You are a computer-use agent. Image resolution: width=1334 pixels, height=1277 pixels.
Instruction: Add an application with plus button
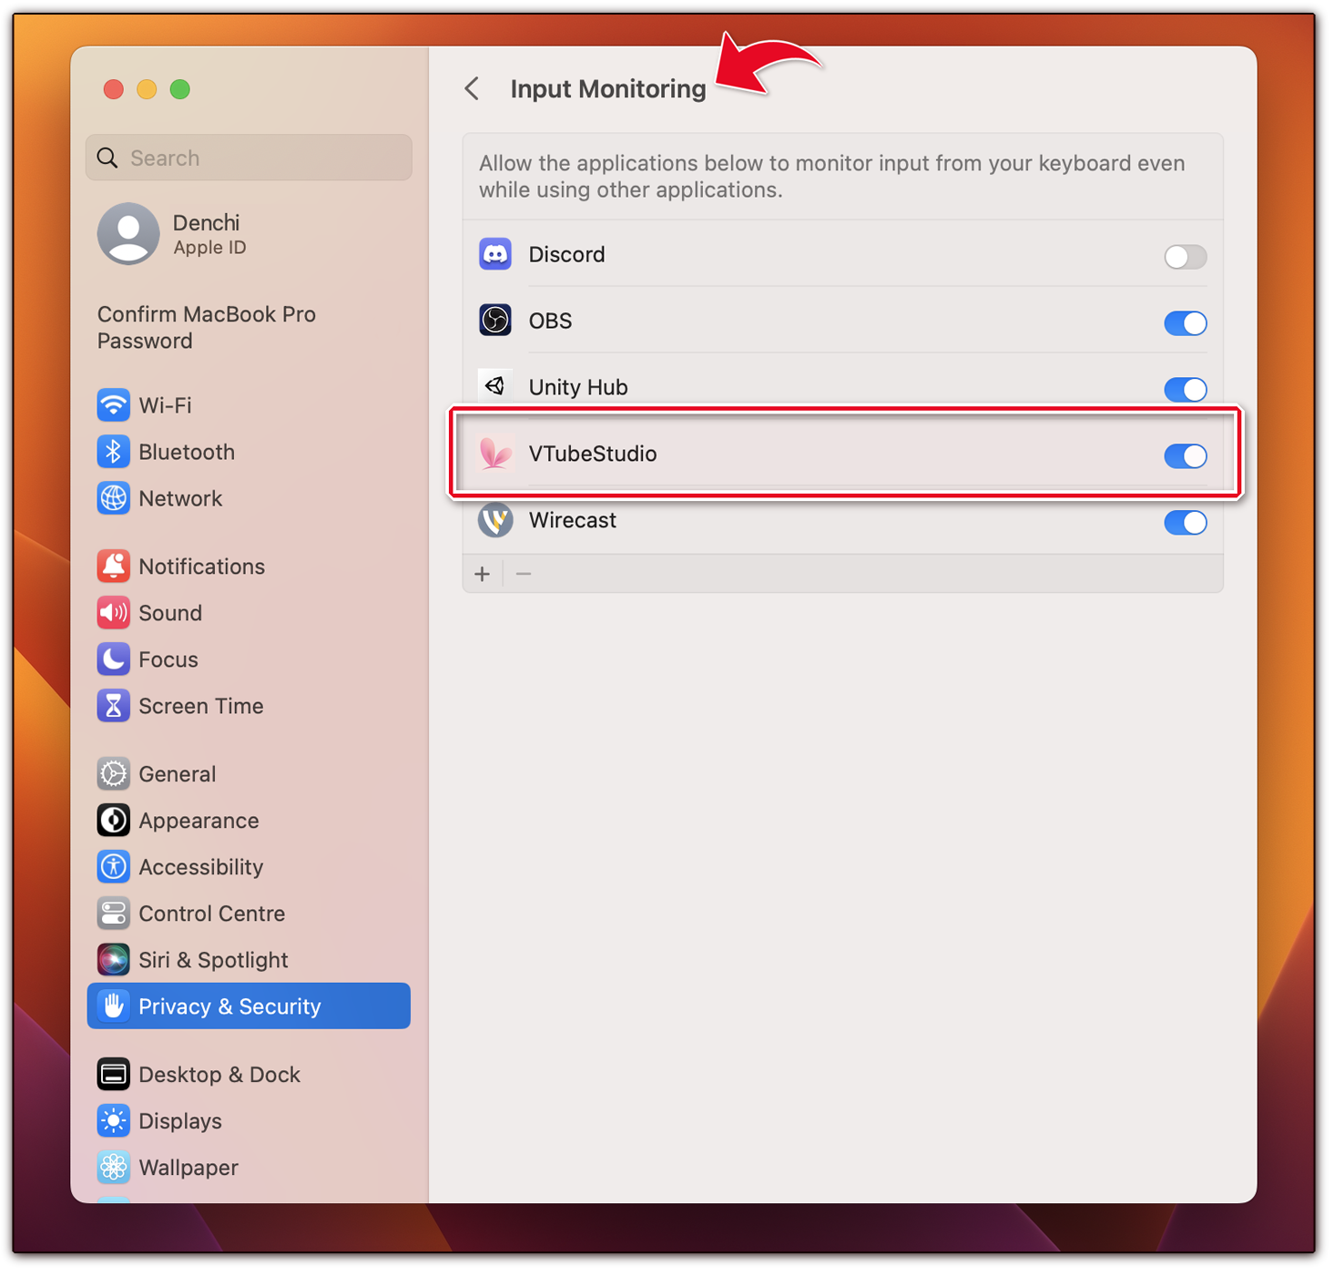[483, 574]
